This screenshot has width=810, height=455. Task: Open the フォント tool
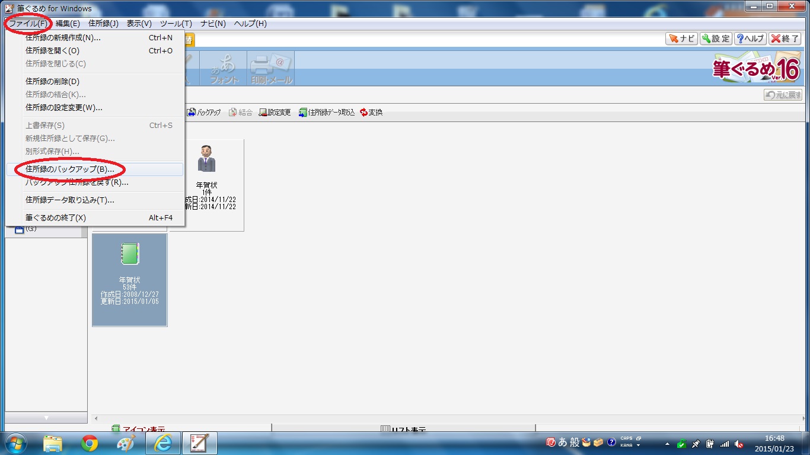pyautogui.click(x=224, y=69)
